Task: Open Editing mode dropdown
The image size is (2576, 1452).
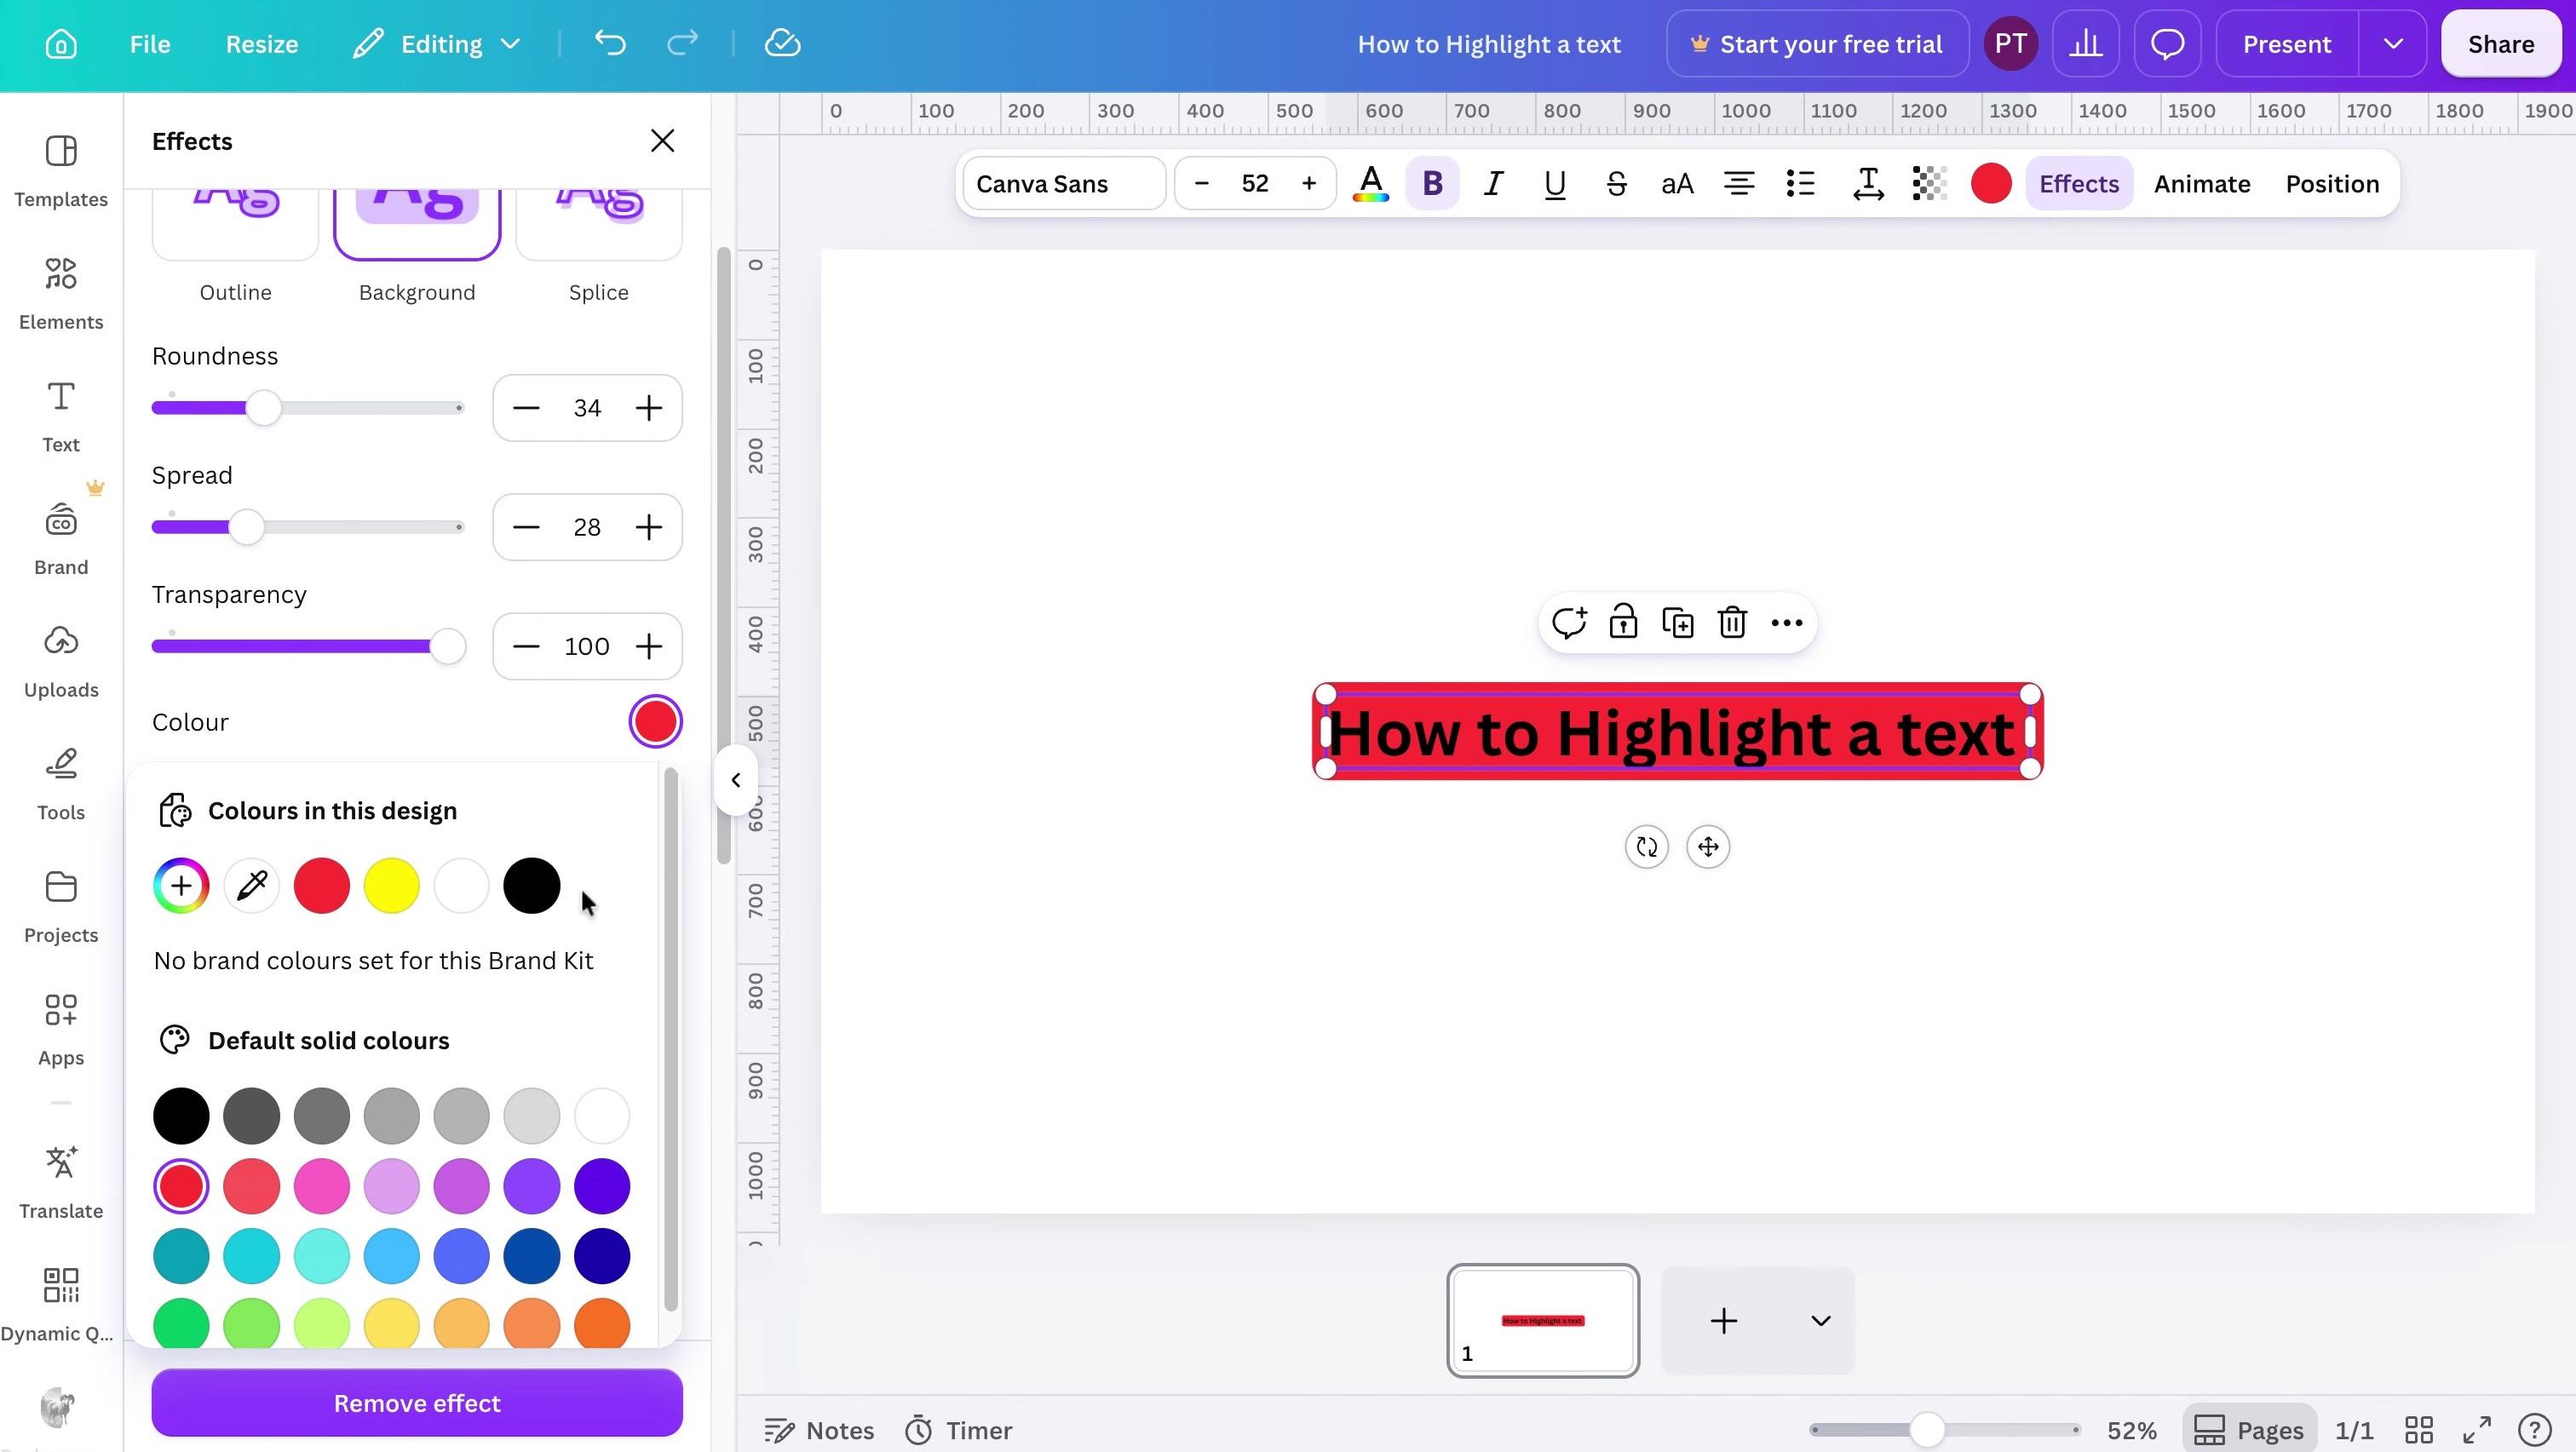Action: point(437,44)
